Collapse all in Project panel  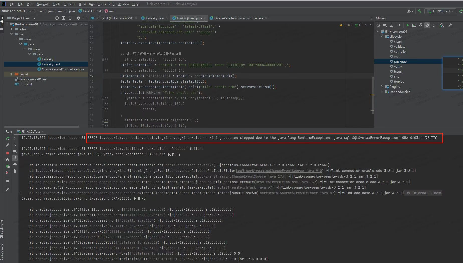70,18
